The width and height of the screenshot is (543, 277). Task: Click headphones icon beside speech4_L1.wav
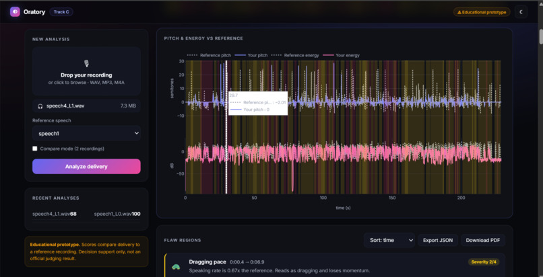(40, 106)
